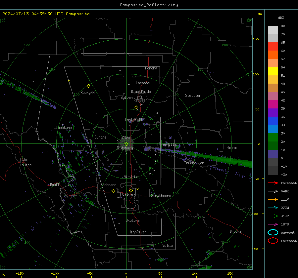
Task: Click the red forecast arrow legend icon
Action: pyautogui.click(x=273, y=183)
